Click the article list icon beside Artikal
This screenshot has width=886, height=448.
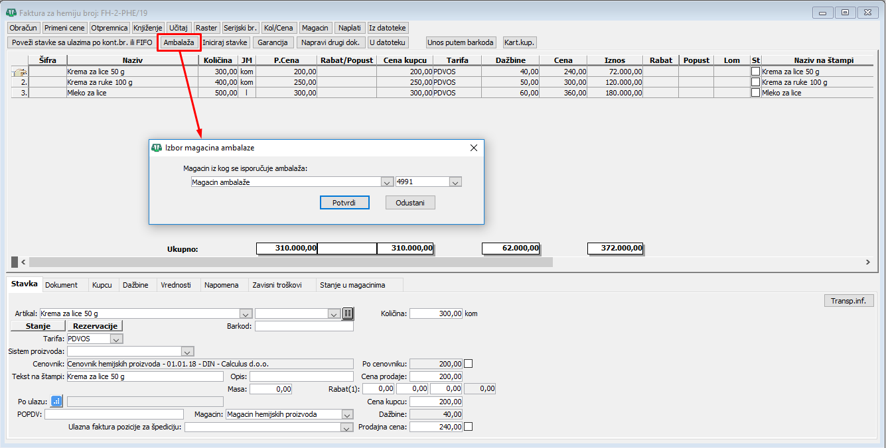[348, 313]
